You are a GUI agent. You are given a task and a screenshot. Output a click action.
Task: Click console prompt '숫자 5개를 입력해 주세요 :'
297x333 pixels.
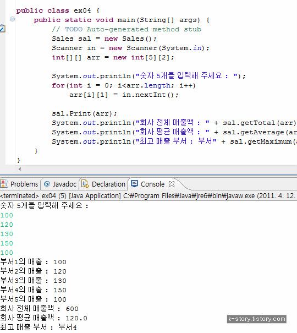pyautogui.click(x=44, y=205)
